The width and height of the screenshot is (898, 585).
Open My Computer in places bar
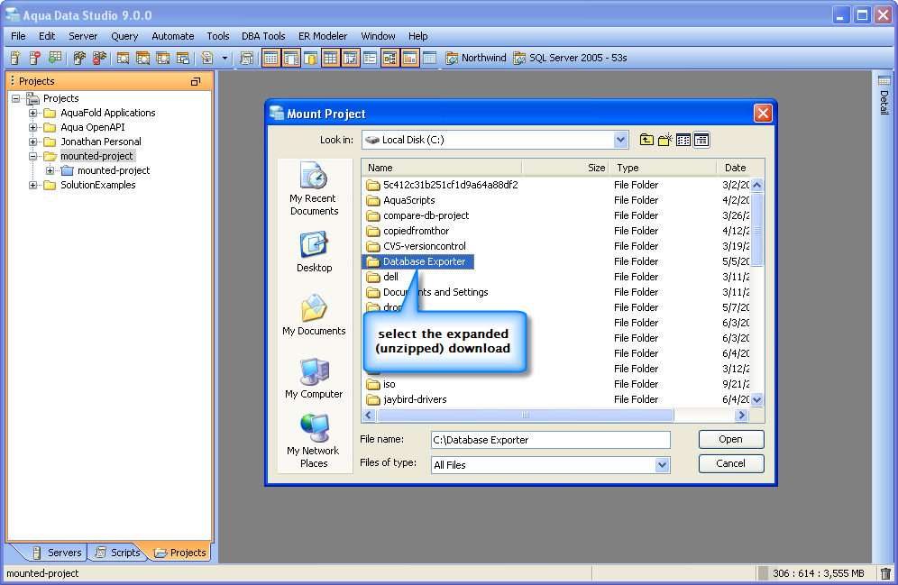314,379
